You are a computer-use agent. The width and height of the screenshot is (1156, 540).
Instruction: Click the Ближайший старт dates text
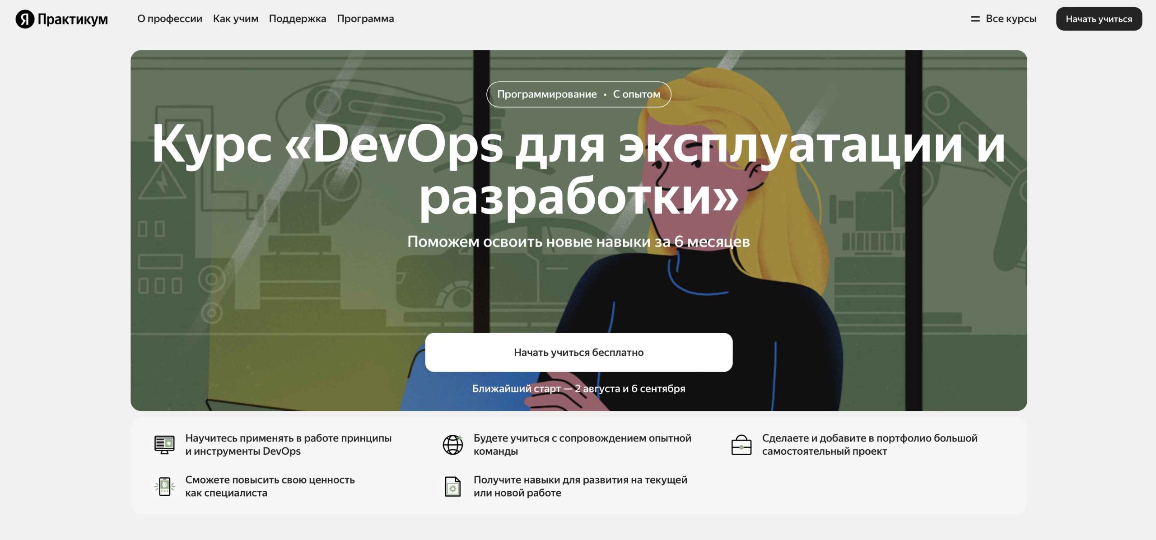[x=578, y=388]
